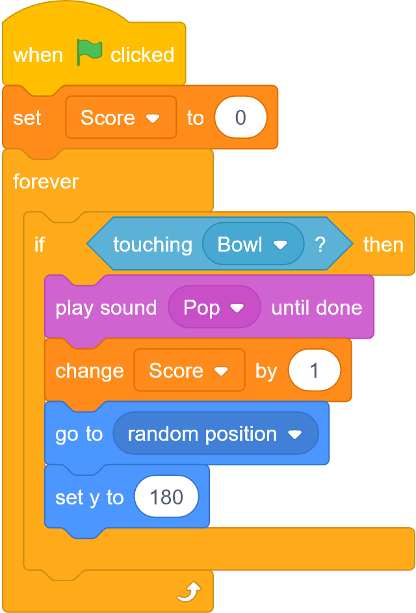This screenshot has width=416, height=613.
Task: Click the 'set y to' block label
Action: [90, 498]
